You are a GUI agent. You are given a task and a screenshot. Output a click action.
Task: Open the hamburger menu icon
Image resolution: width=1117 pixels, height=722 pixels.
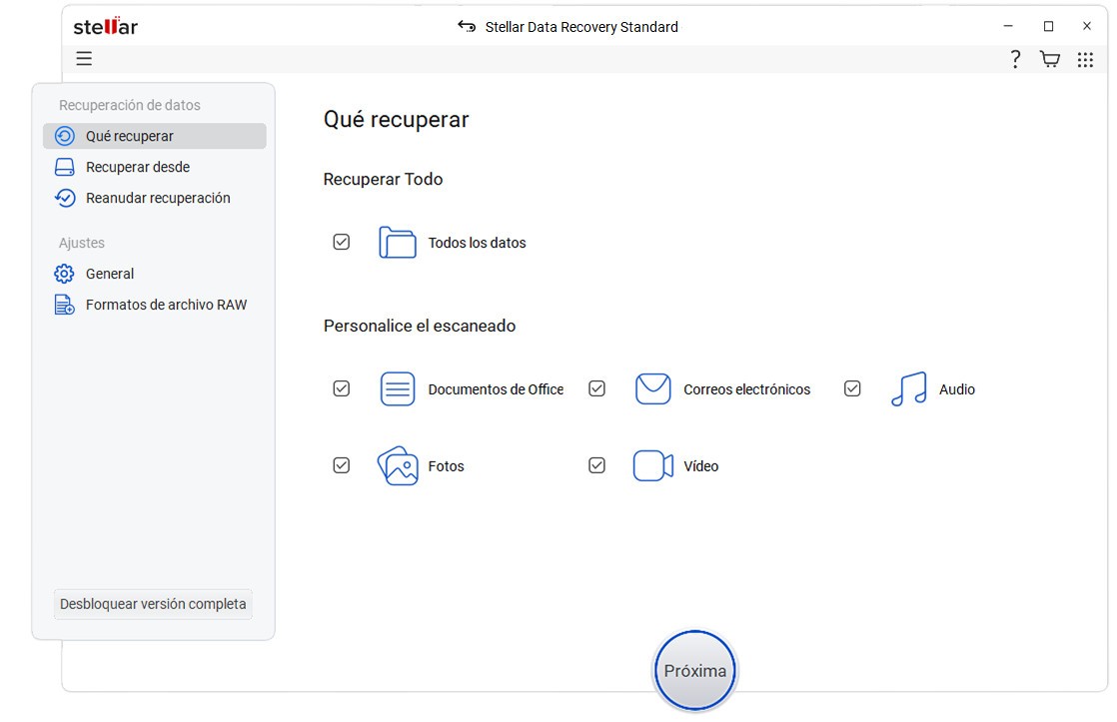click(84, 59)
